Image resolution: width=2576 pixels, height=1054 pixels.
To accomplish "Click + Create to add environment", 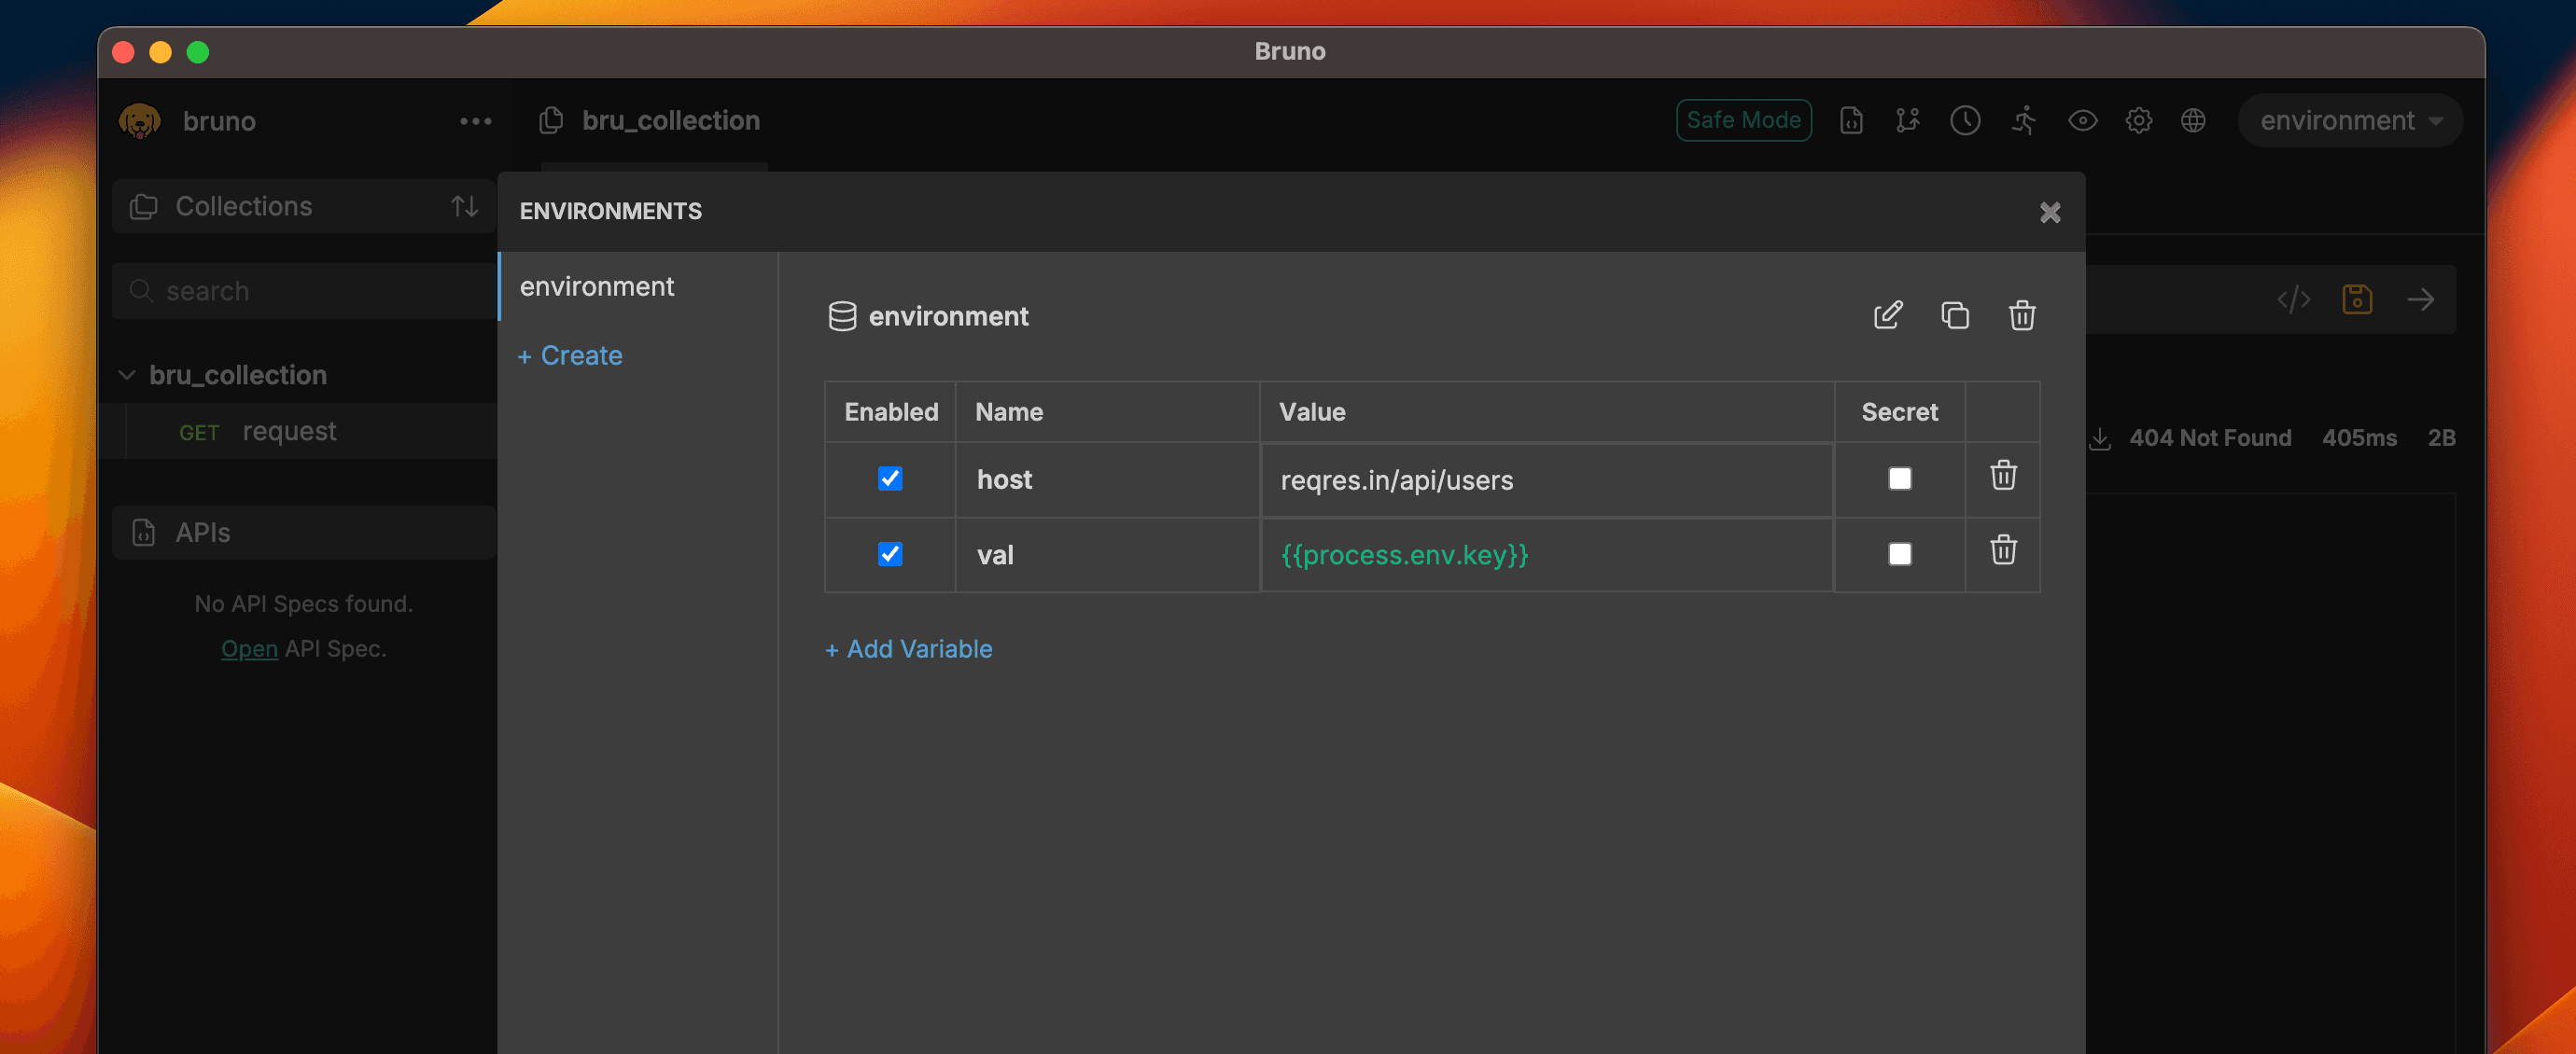I will pos(570,355).
